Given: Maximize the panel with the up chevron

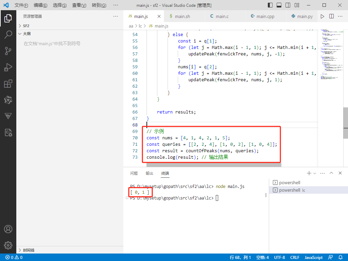Looking at the screenshot, I should tap(331, 173).
